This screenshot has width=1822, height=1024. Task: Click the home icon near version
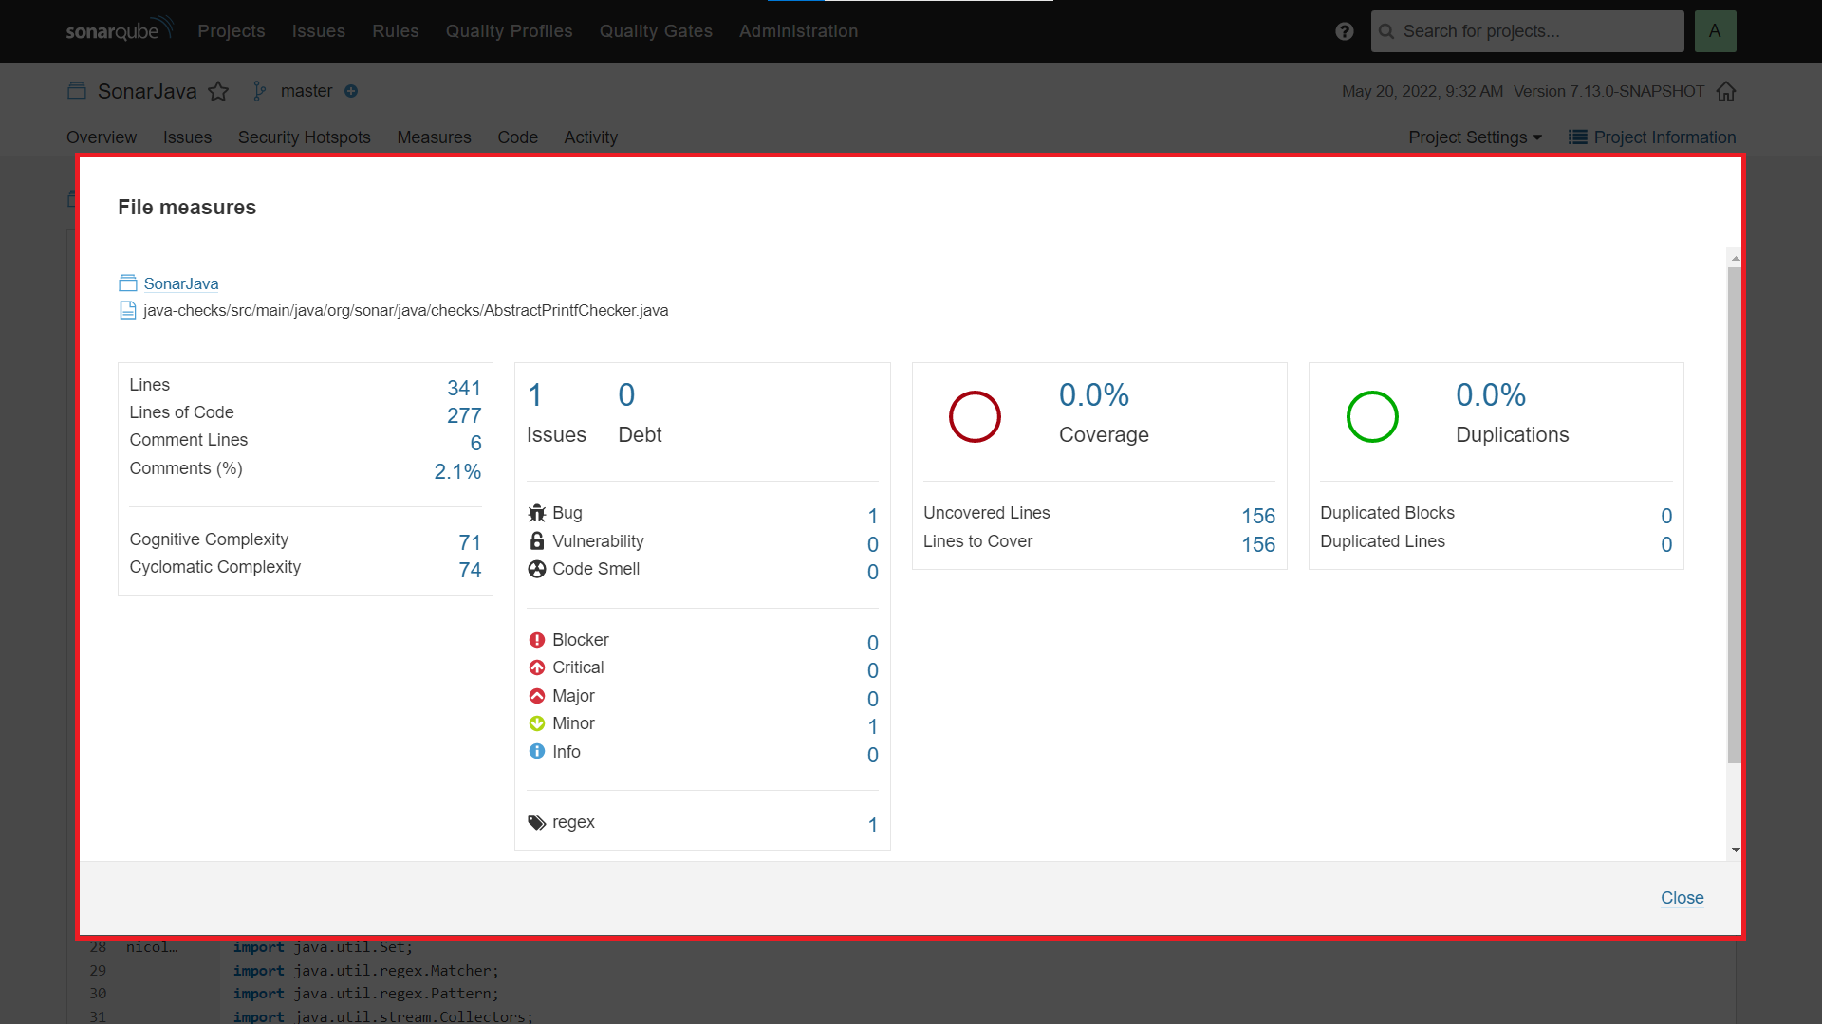point(1726,91)
